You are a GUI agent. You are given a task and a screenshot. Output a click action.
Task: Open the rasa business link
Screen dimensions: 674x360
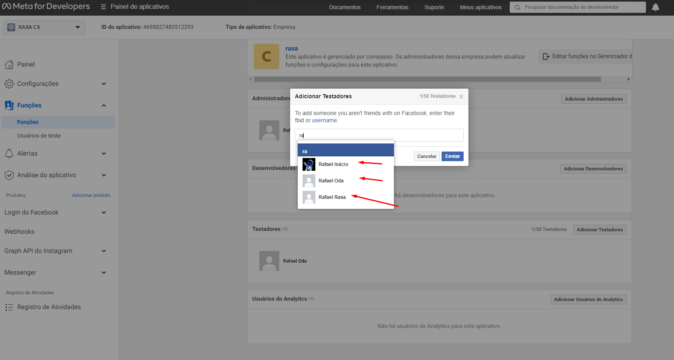(x=291, y=49)
